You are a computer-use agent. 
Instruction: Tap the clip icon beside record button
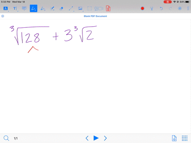[152, 9]
